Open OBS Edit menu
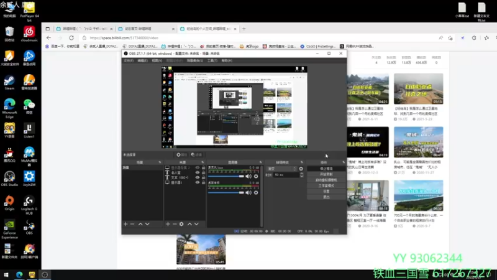 pos(142,60)
